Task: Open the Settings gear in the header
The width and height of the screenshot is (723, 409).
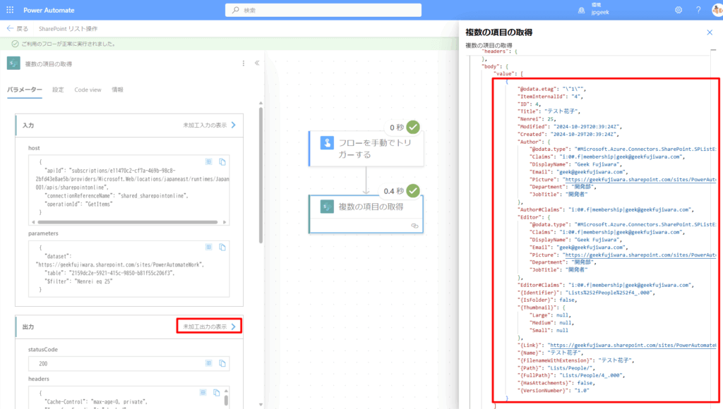Action: point(679,10)
